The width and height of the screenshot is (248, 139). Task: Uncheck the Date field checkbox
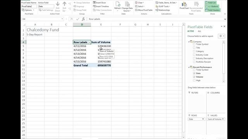click(x=194, y=73)
